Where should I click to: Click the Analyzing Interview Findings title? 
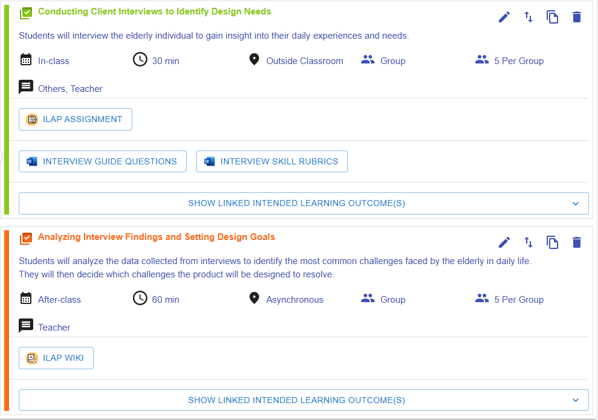point(156,237)
